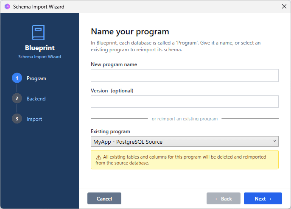Click the Back button
Image resolution: width=291 pixels, height=209 pixels.
(224, 198)
